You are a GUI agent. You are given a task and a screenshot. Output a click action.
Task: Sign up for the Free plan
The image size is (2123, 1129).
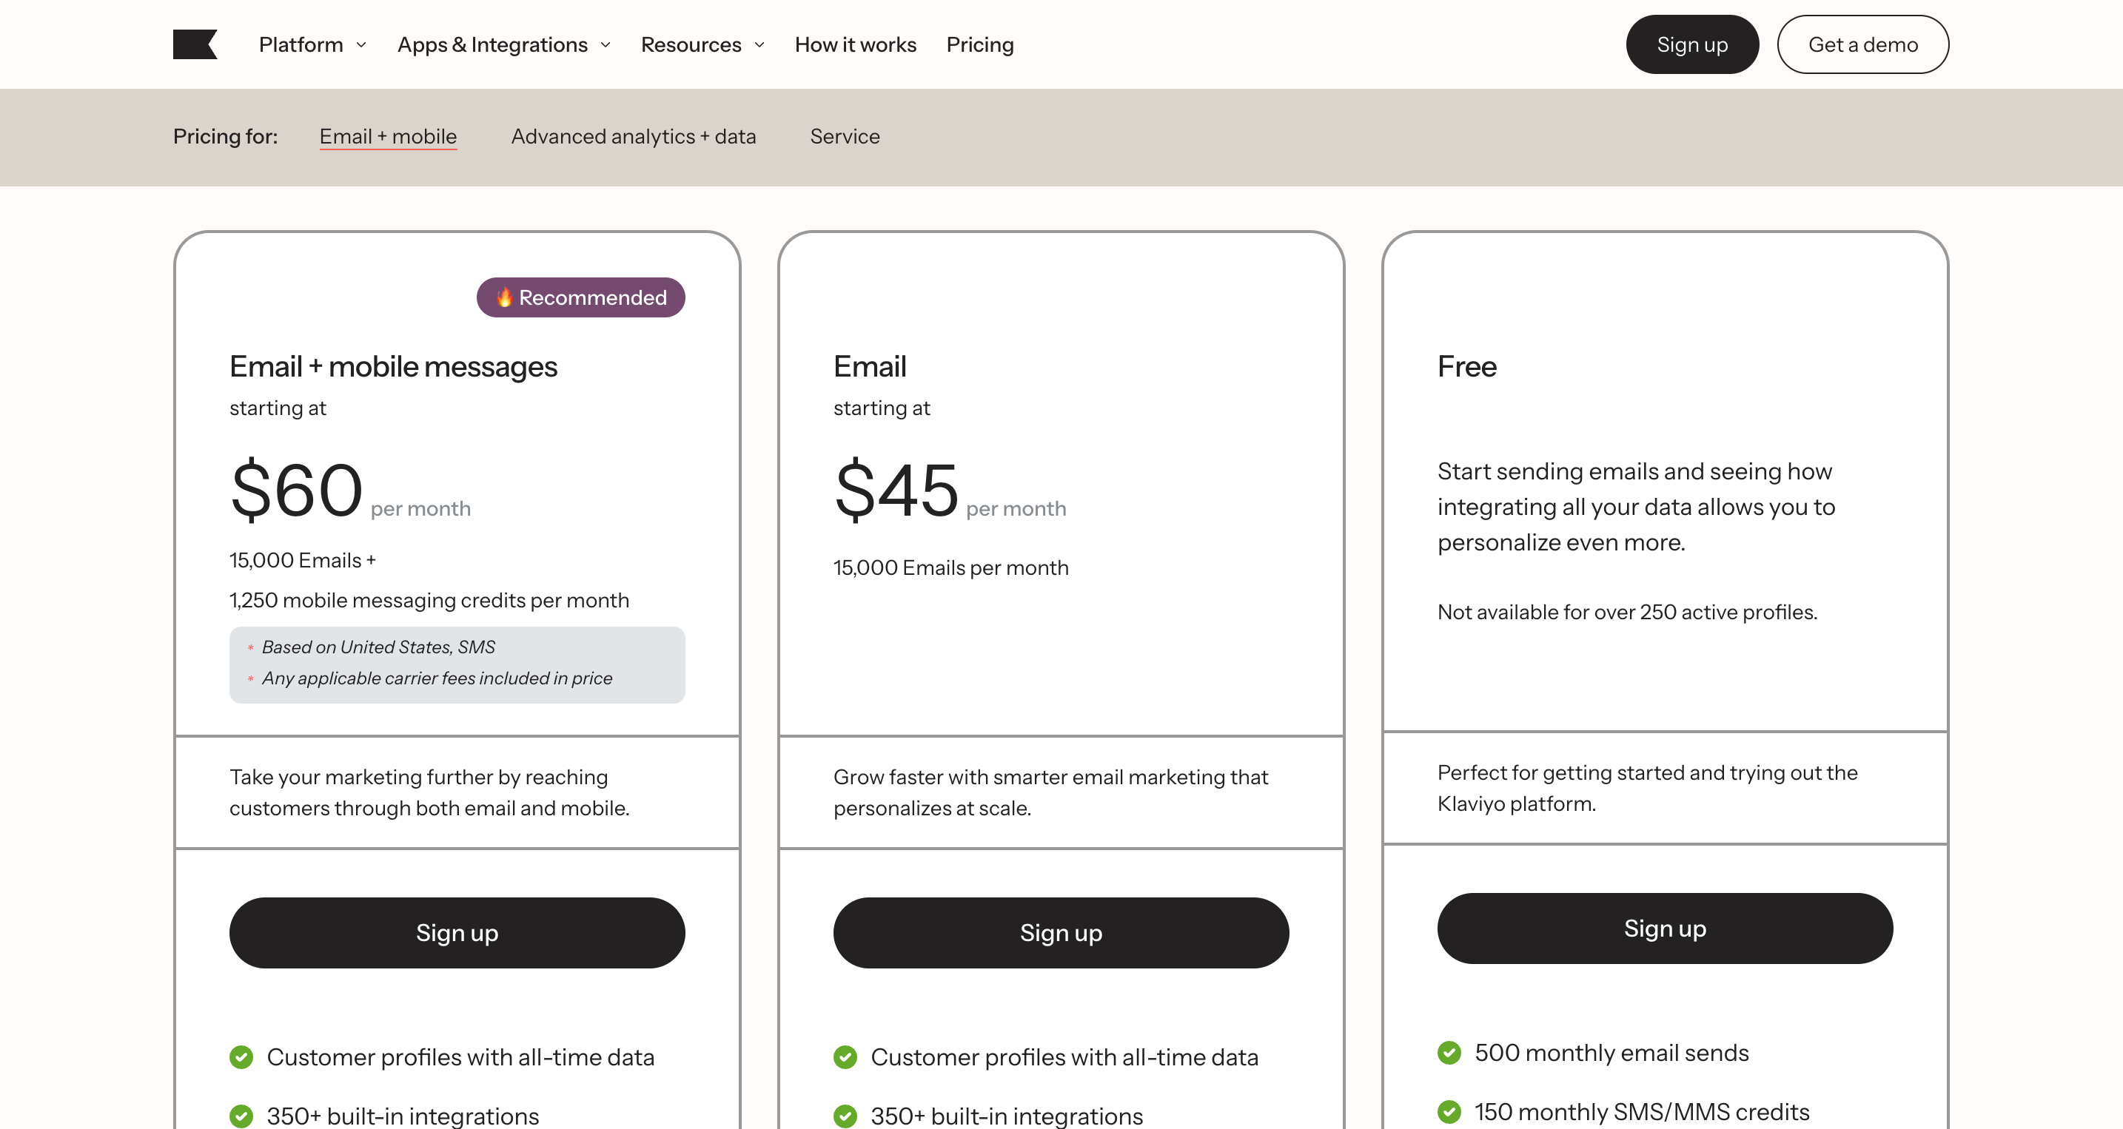pyautogui.click(x=1664, y=928)
